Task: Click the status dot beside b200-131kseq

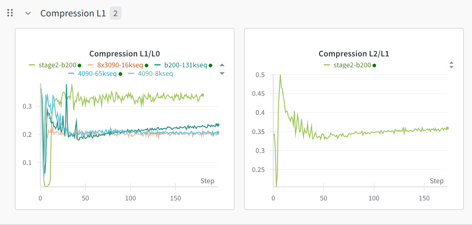Action: [211, 65]
